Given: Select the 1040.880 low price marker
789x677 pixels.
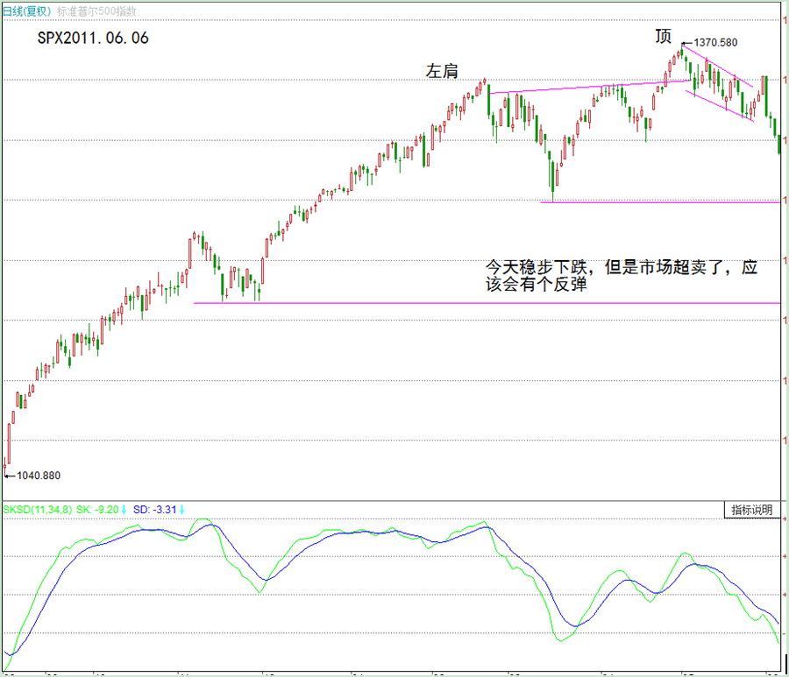Looking at the screenshot, I should click(39, 476).
